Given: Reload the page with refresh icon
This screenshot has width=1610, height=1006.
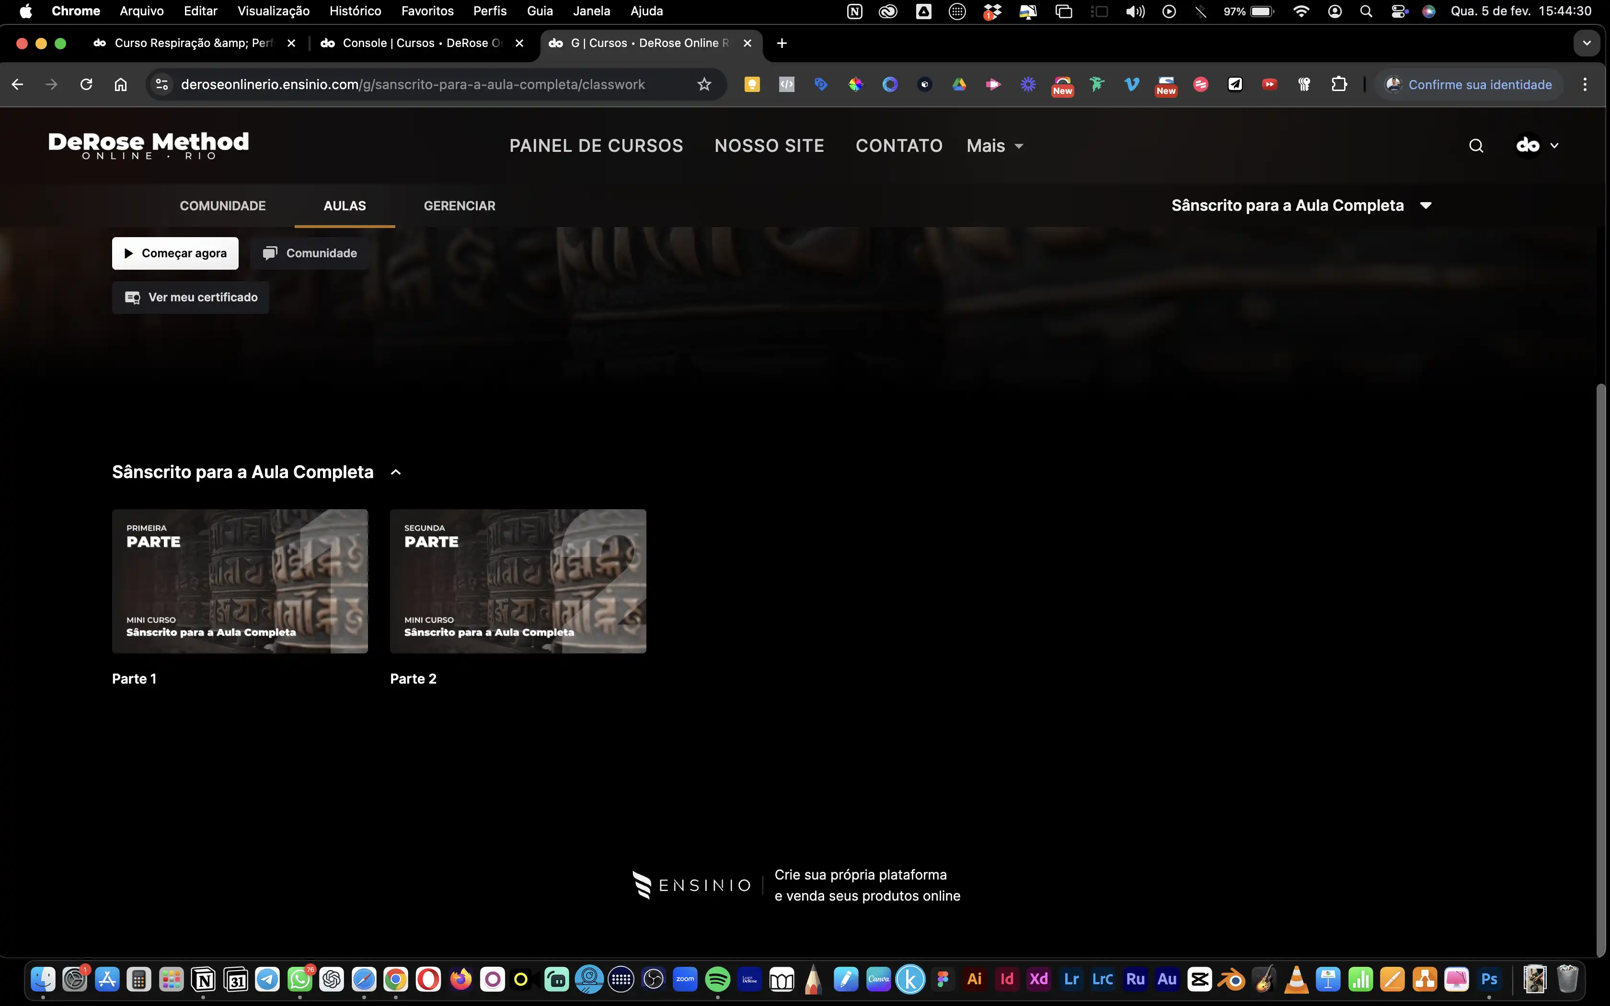Looking at the screenshot, I should tap(86, 84).
